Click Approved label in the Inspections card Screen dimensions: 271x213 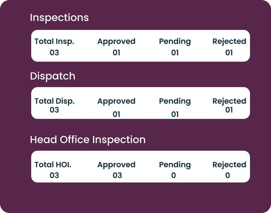pos(116,41)
